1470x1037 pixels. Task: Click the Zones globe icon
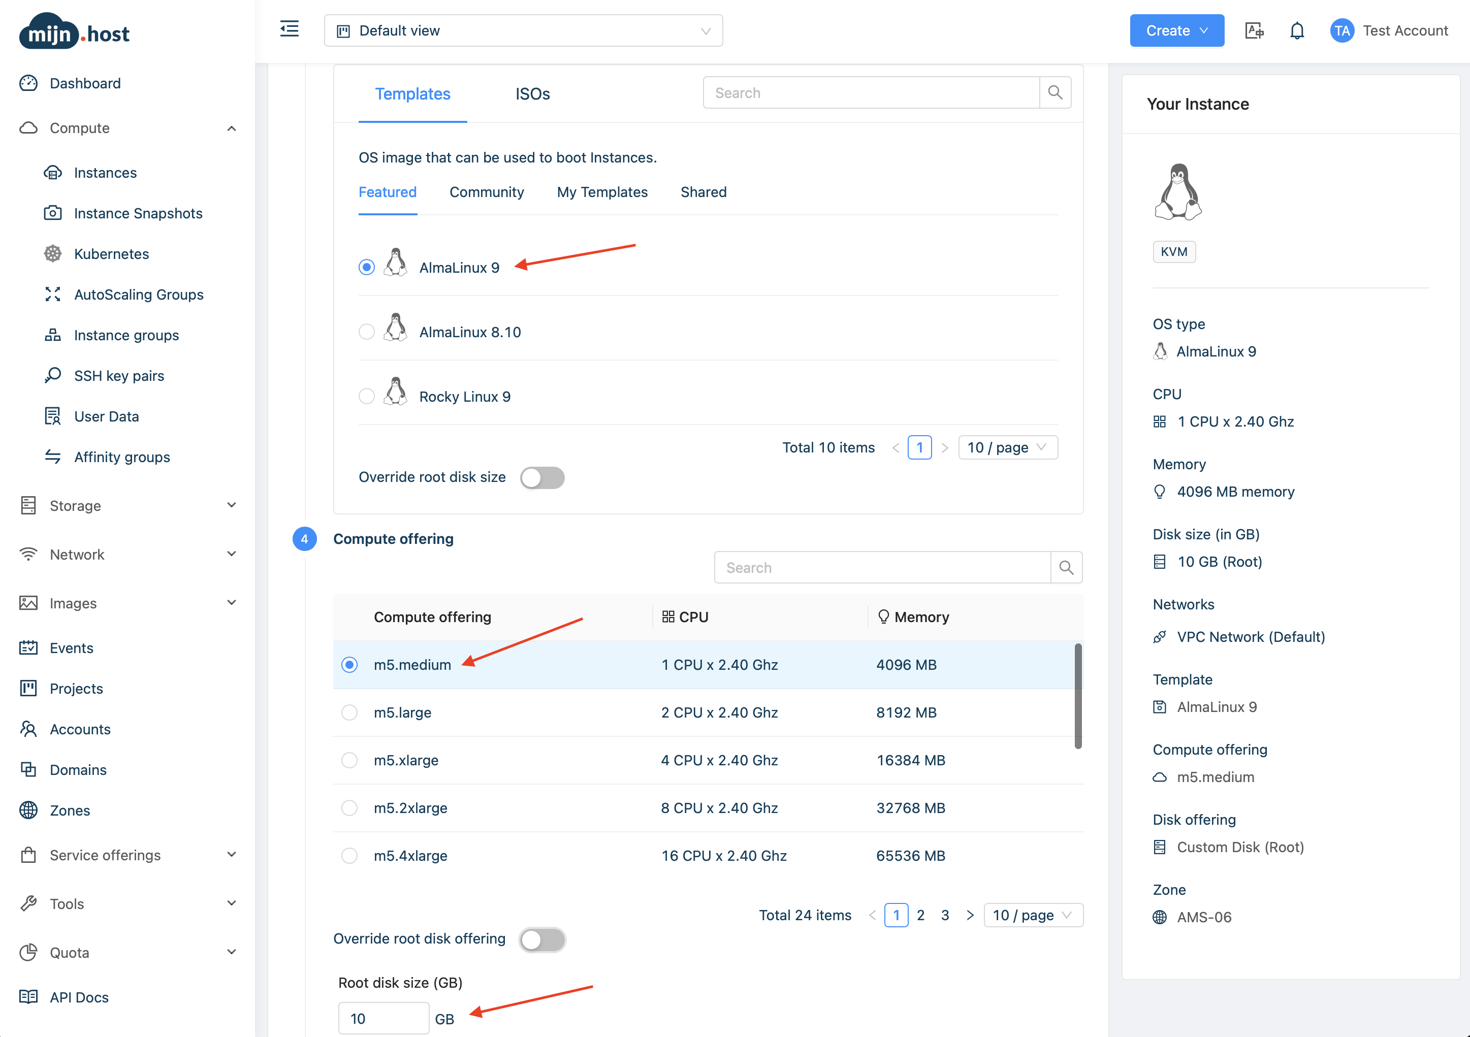[28, 810]
